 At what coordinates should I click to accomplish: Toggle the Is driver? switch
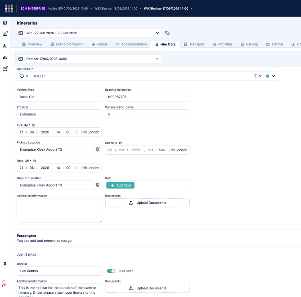click(111, 271)
